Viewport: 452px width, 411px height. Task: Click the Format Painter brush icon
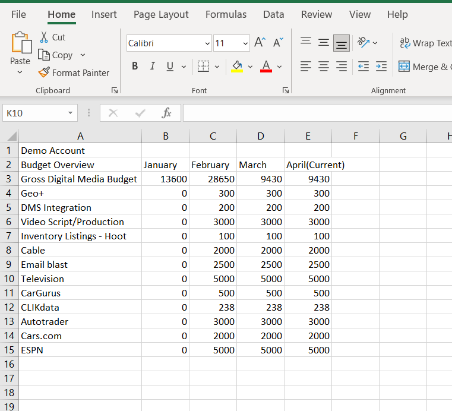(44, 72)
